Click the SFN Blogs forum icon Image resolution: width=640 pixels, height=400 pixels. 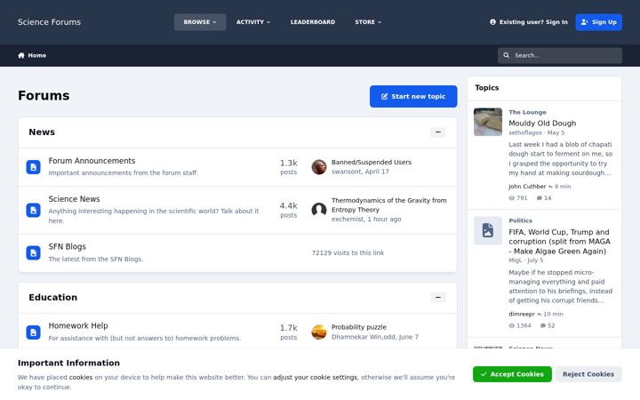(x=34, y=253)
